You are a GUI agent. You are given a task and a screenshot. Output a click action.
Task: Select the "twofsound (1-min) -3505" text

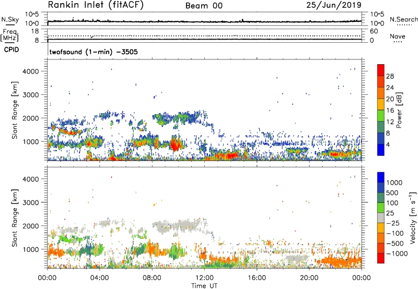click(94, 52)
